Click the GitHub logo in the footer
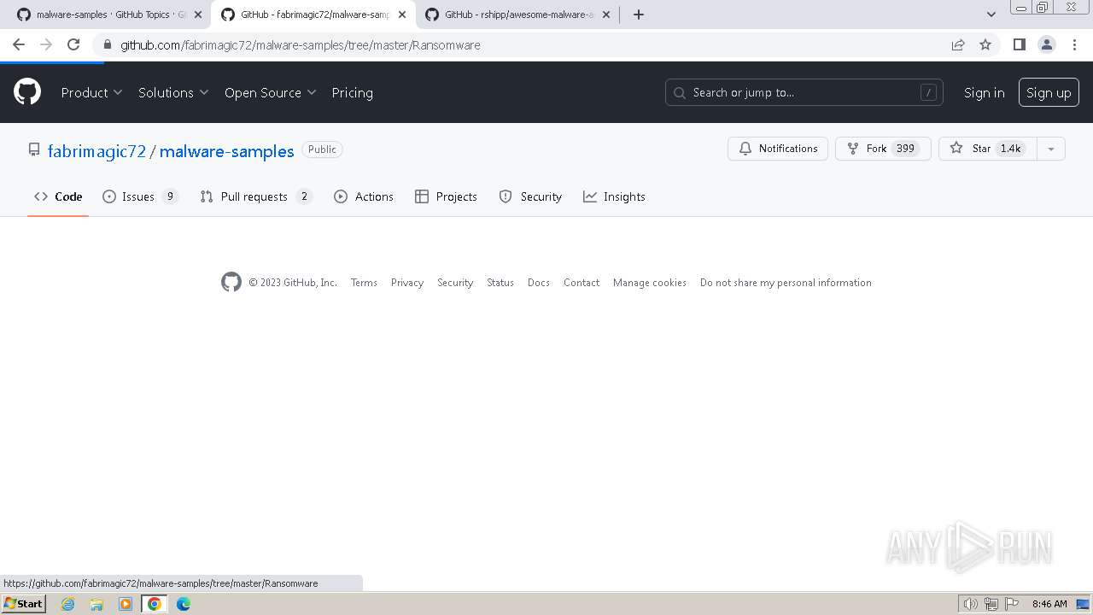Image resolution: width=1093 pixels, height=615 pixels. tap(231, 282)
